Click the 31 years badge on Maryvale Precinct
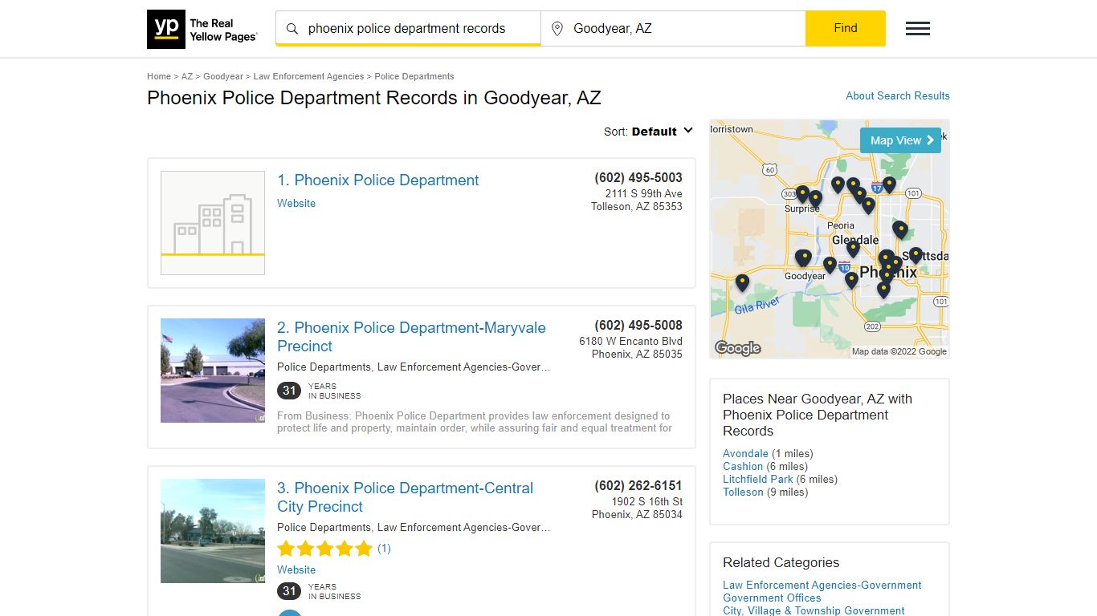 [289, 391]
